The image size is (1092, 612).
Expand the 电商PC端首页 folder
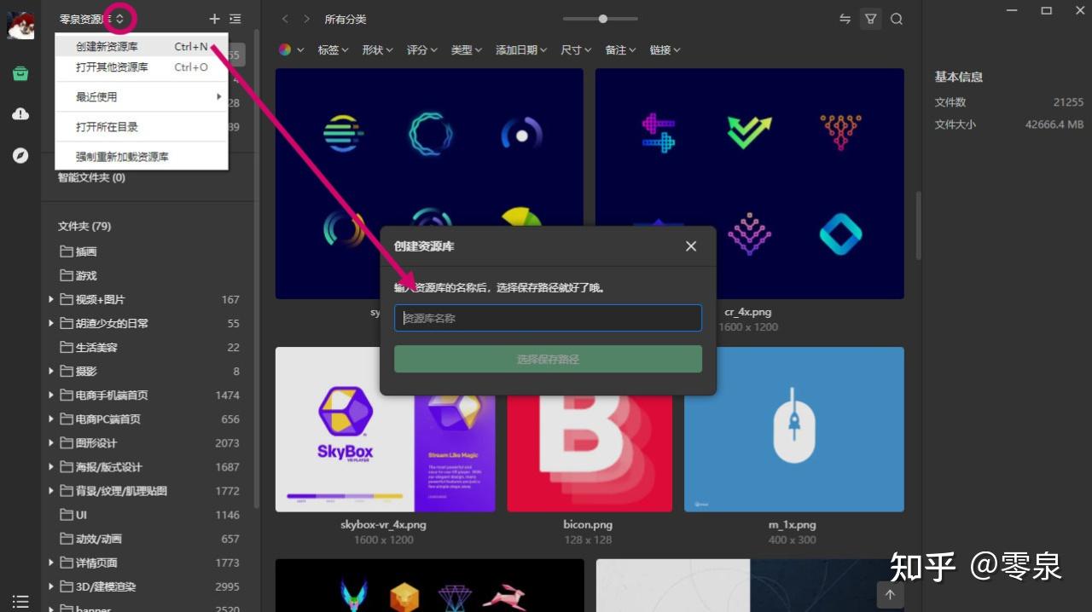click(x=51, y=419)
